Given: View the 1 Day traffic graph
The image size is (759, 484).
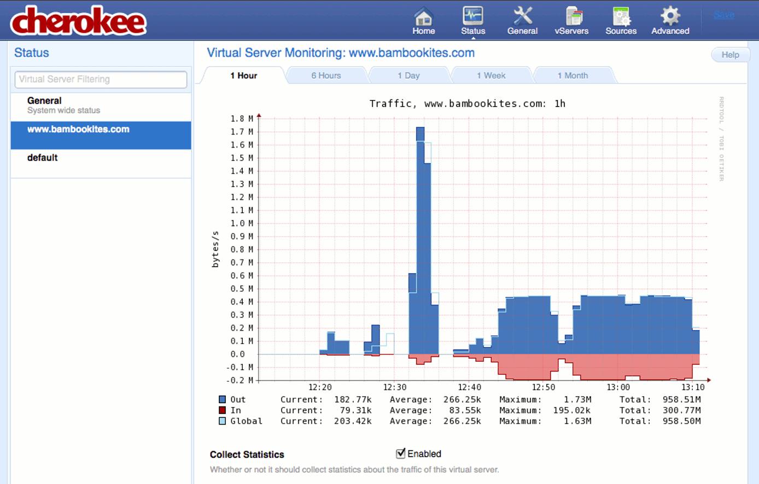Looking at the screenshot, I should pyautogui.click(x=409, y=75).
